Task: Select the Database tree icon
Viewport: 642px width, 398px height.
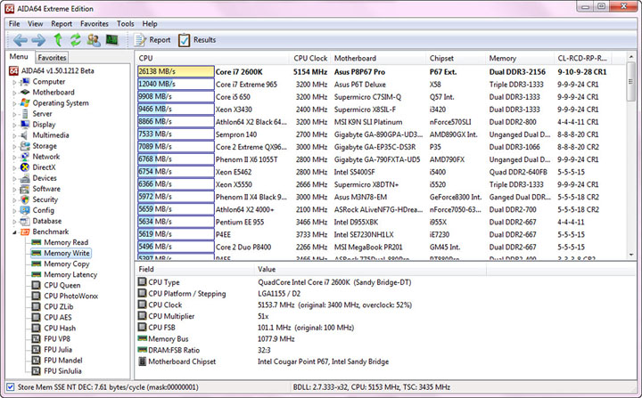Action: pos(25,221)
